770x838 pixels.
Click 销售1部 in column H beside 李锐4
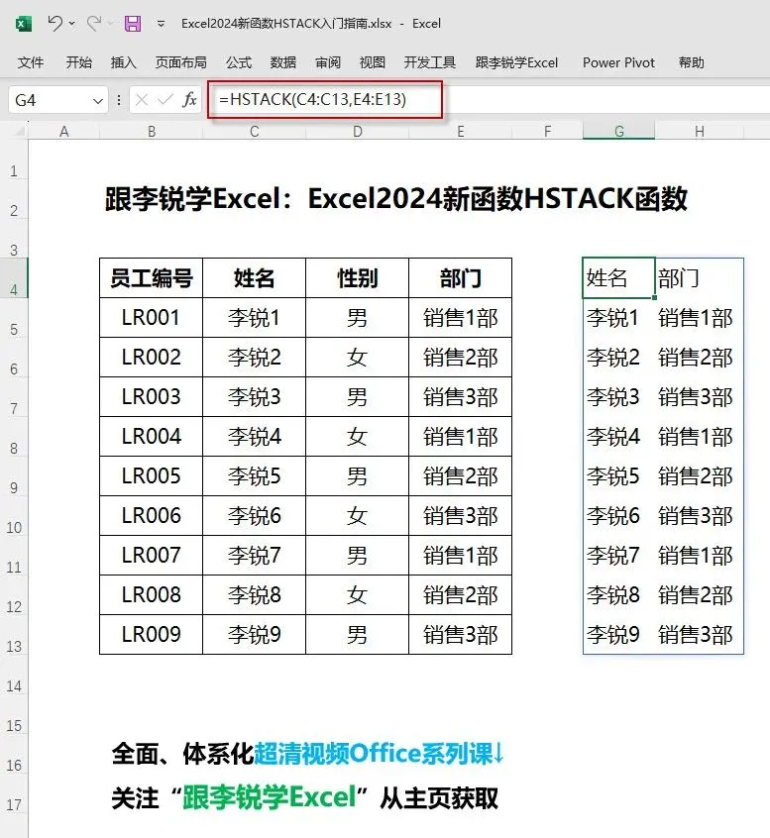pos(700,437)
